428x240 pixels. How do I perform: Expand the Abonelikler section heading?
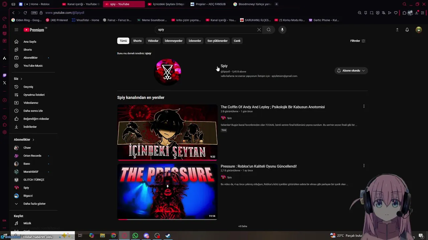click(x=24, y=140)
